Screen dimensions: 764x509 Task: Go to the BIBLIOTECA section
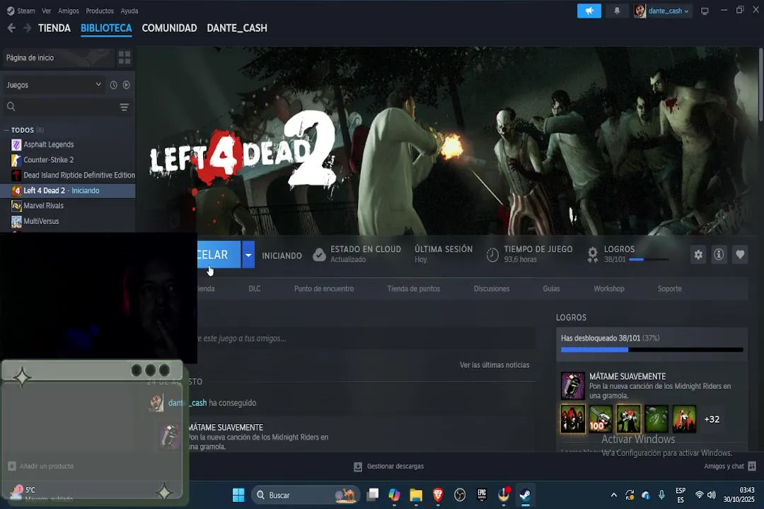point(106,28)
